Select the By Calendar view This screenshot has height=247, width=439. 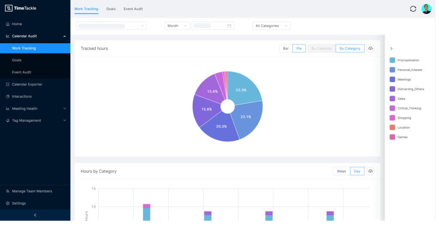point(322,48)
